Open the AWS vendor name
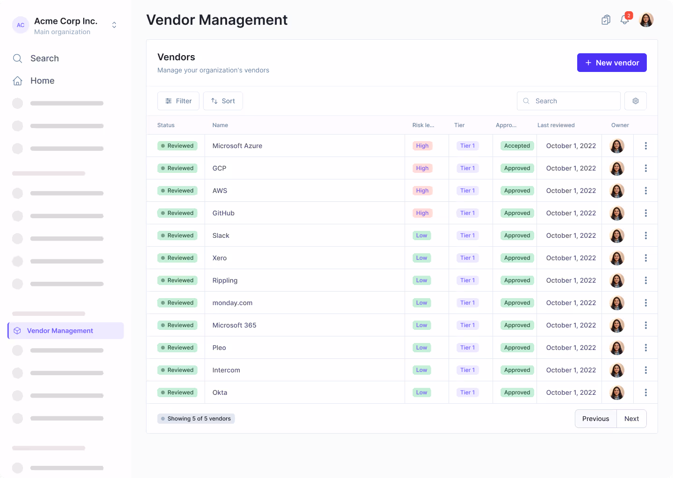 tap(220, 191)
